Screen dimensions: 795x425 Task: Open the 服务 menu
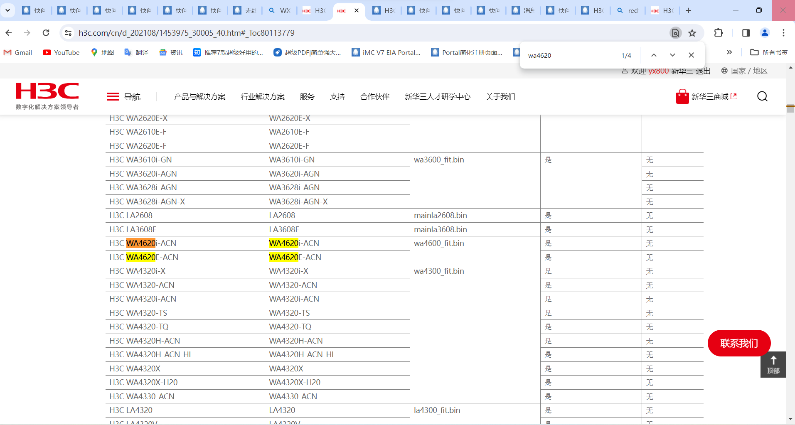tap(307, 97)
